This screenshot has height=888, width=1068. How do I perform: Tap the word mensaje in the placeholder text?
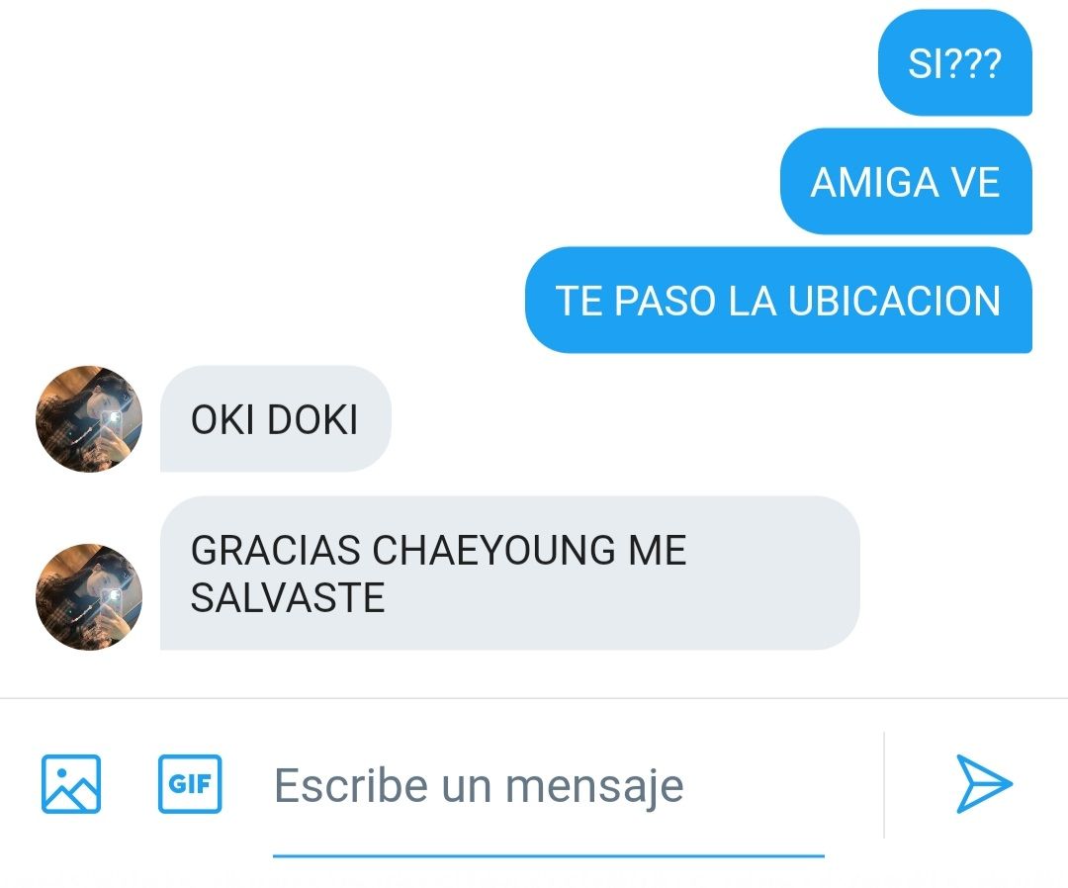(x=594, y=786)
